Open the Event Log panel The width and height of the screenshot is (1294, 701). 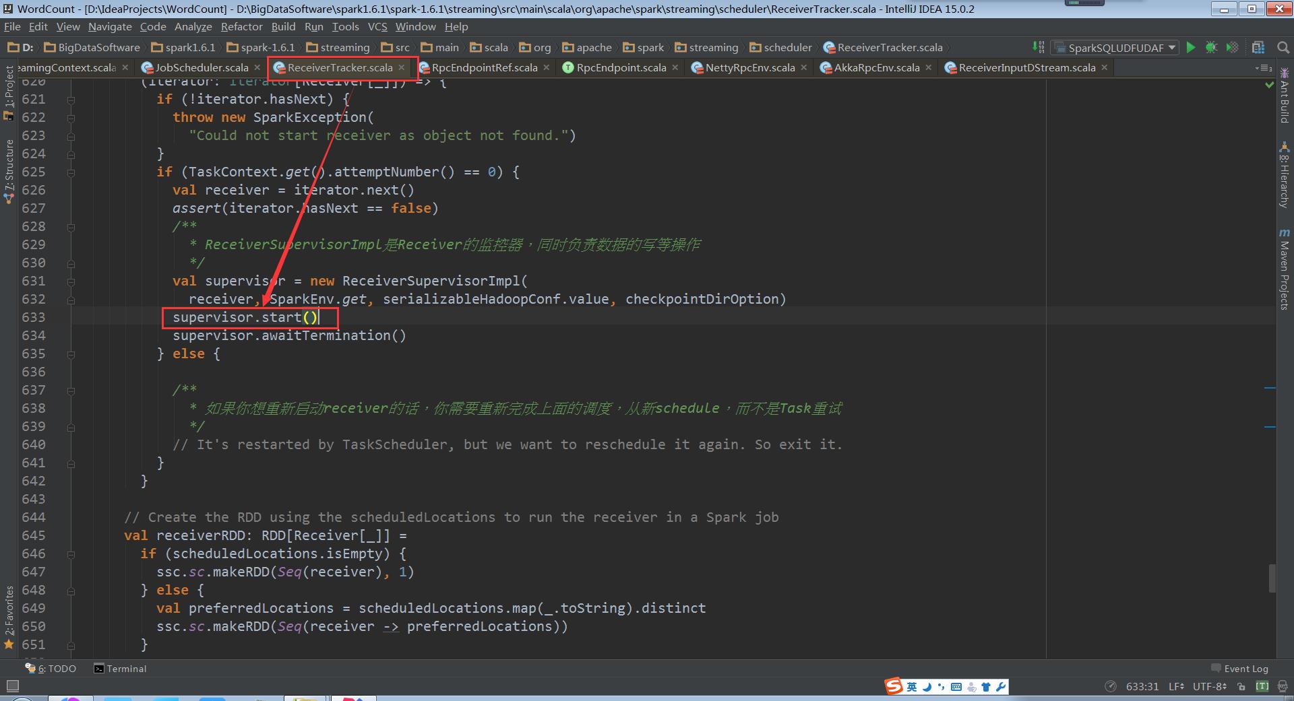1239,669
